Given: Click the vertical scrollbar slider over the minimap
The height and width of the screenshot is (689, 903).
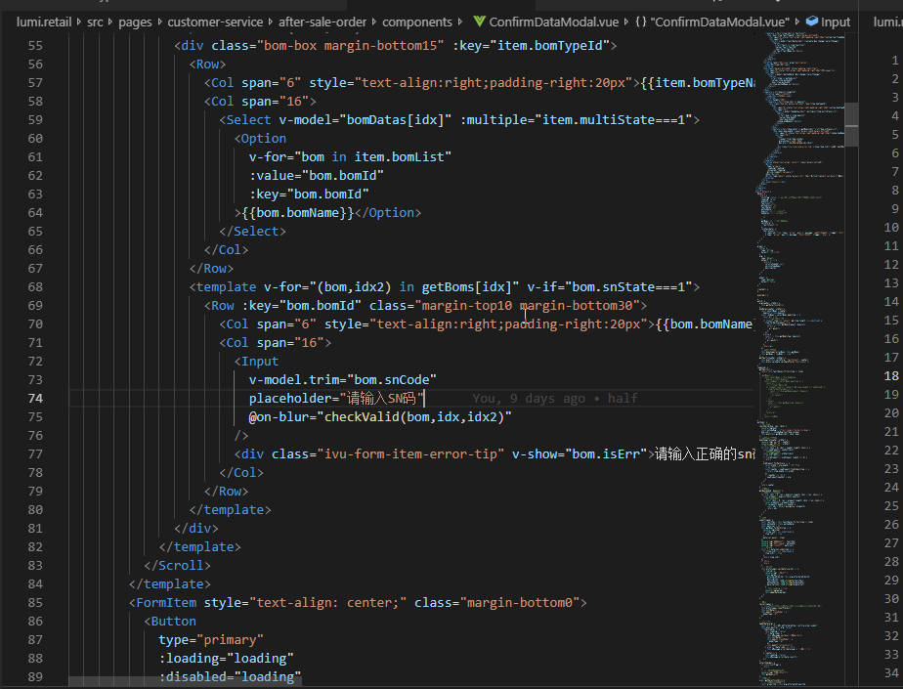Looking at the screenshot, I should 851,124.
